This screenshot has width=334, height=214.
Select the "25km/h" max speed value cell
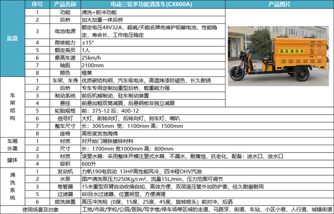tap(152, 57)
